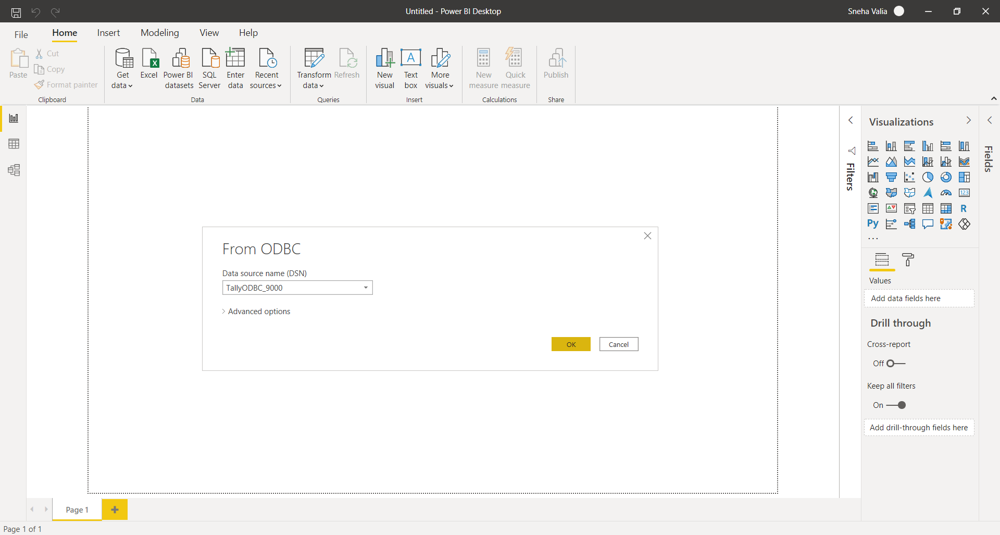Click the New visual ribbon button
The image size is (1000, 535).
click(385, 68)
